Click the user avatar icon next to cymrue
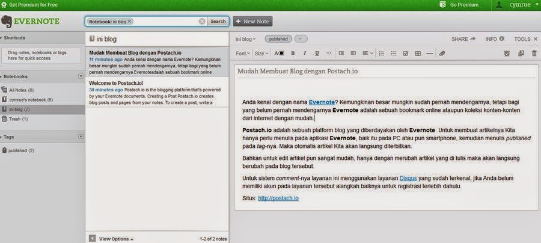541x243 pixels. 499,5
